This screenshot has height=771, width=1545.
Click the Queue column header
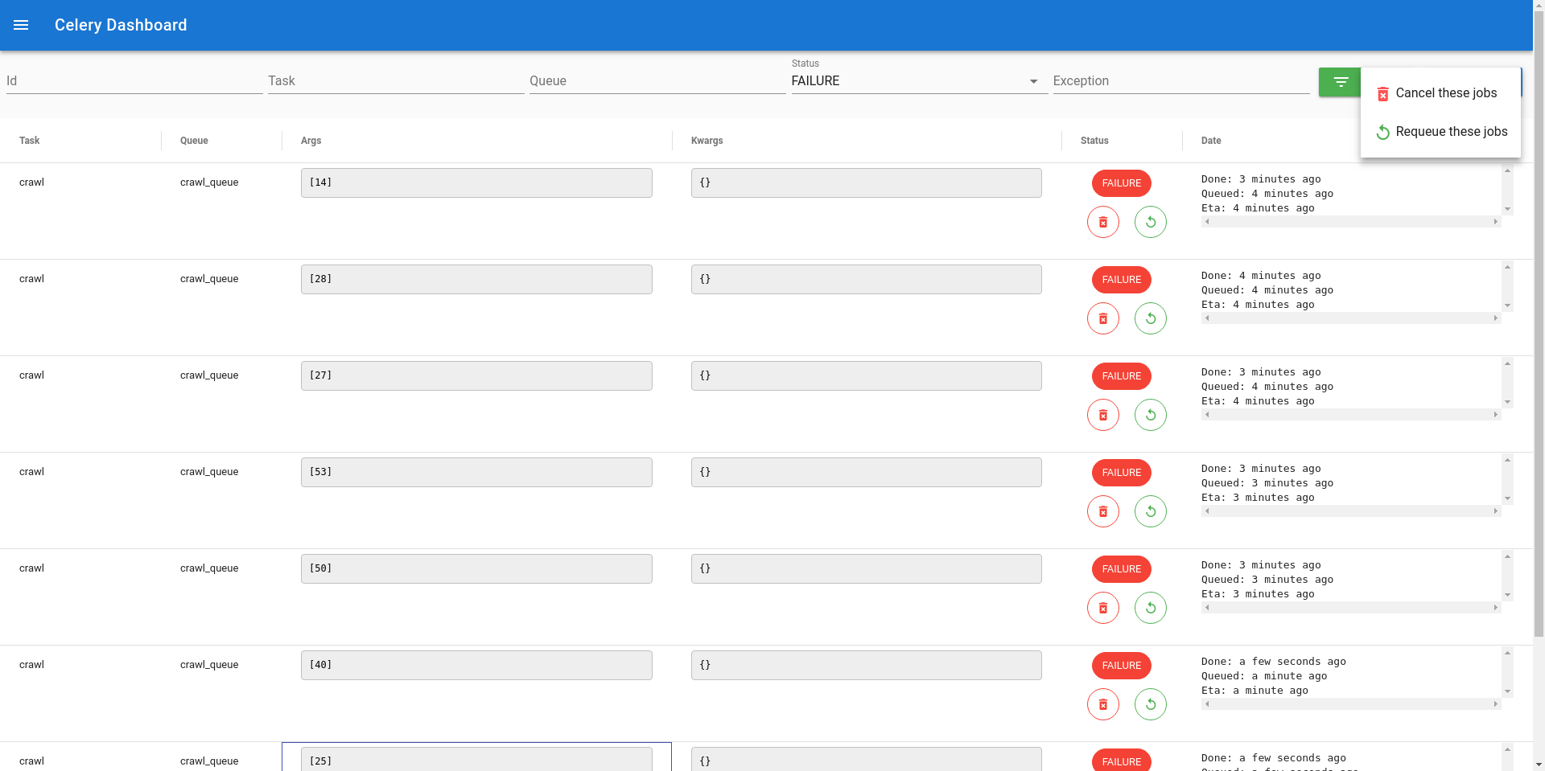[x=194, y=141]
